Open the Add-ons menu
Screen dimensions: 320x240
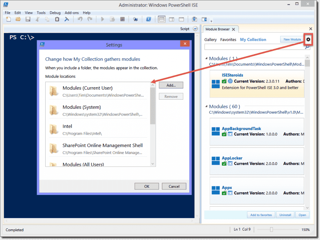[72, 13]
